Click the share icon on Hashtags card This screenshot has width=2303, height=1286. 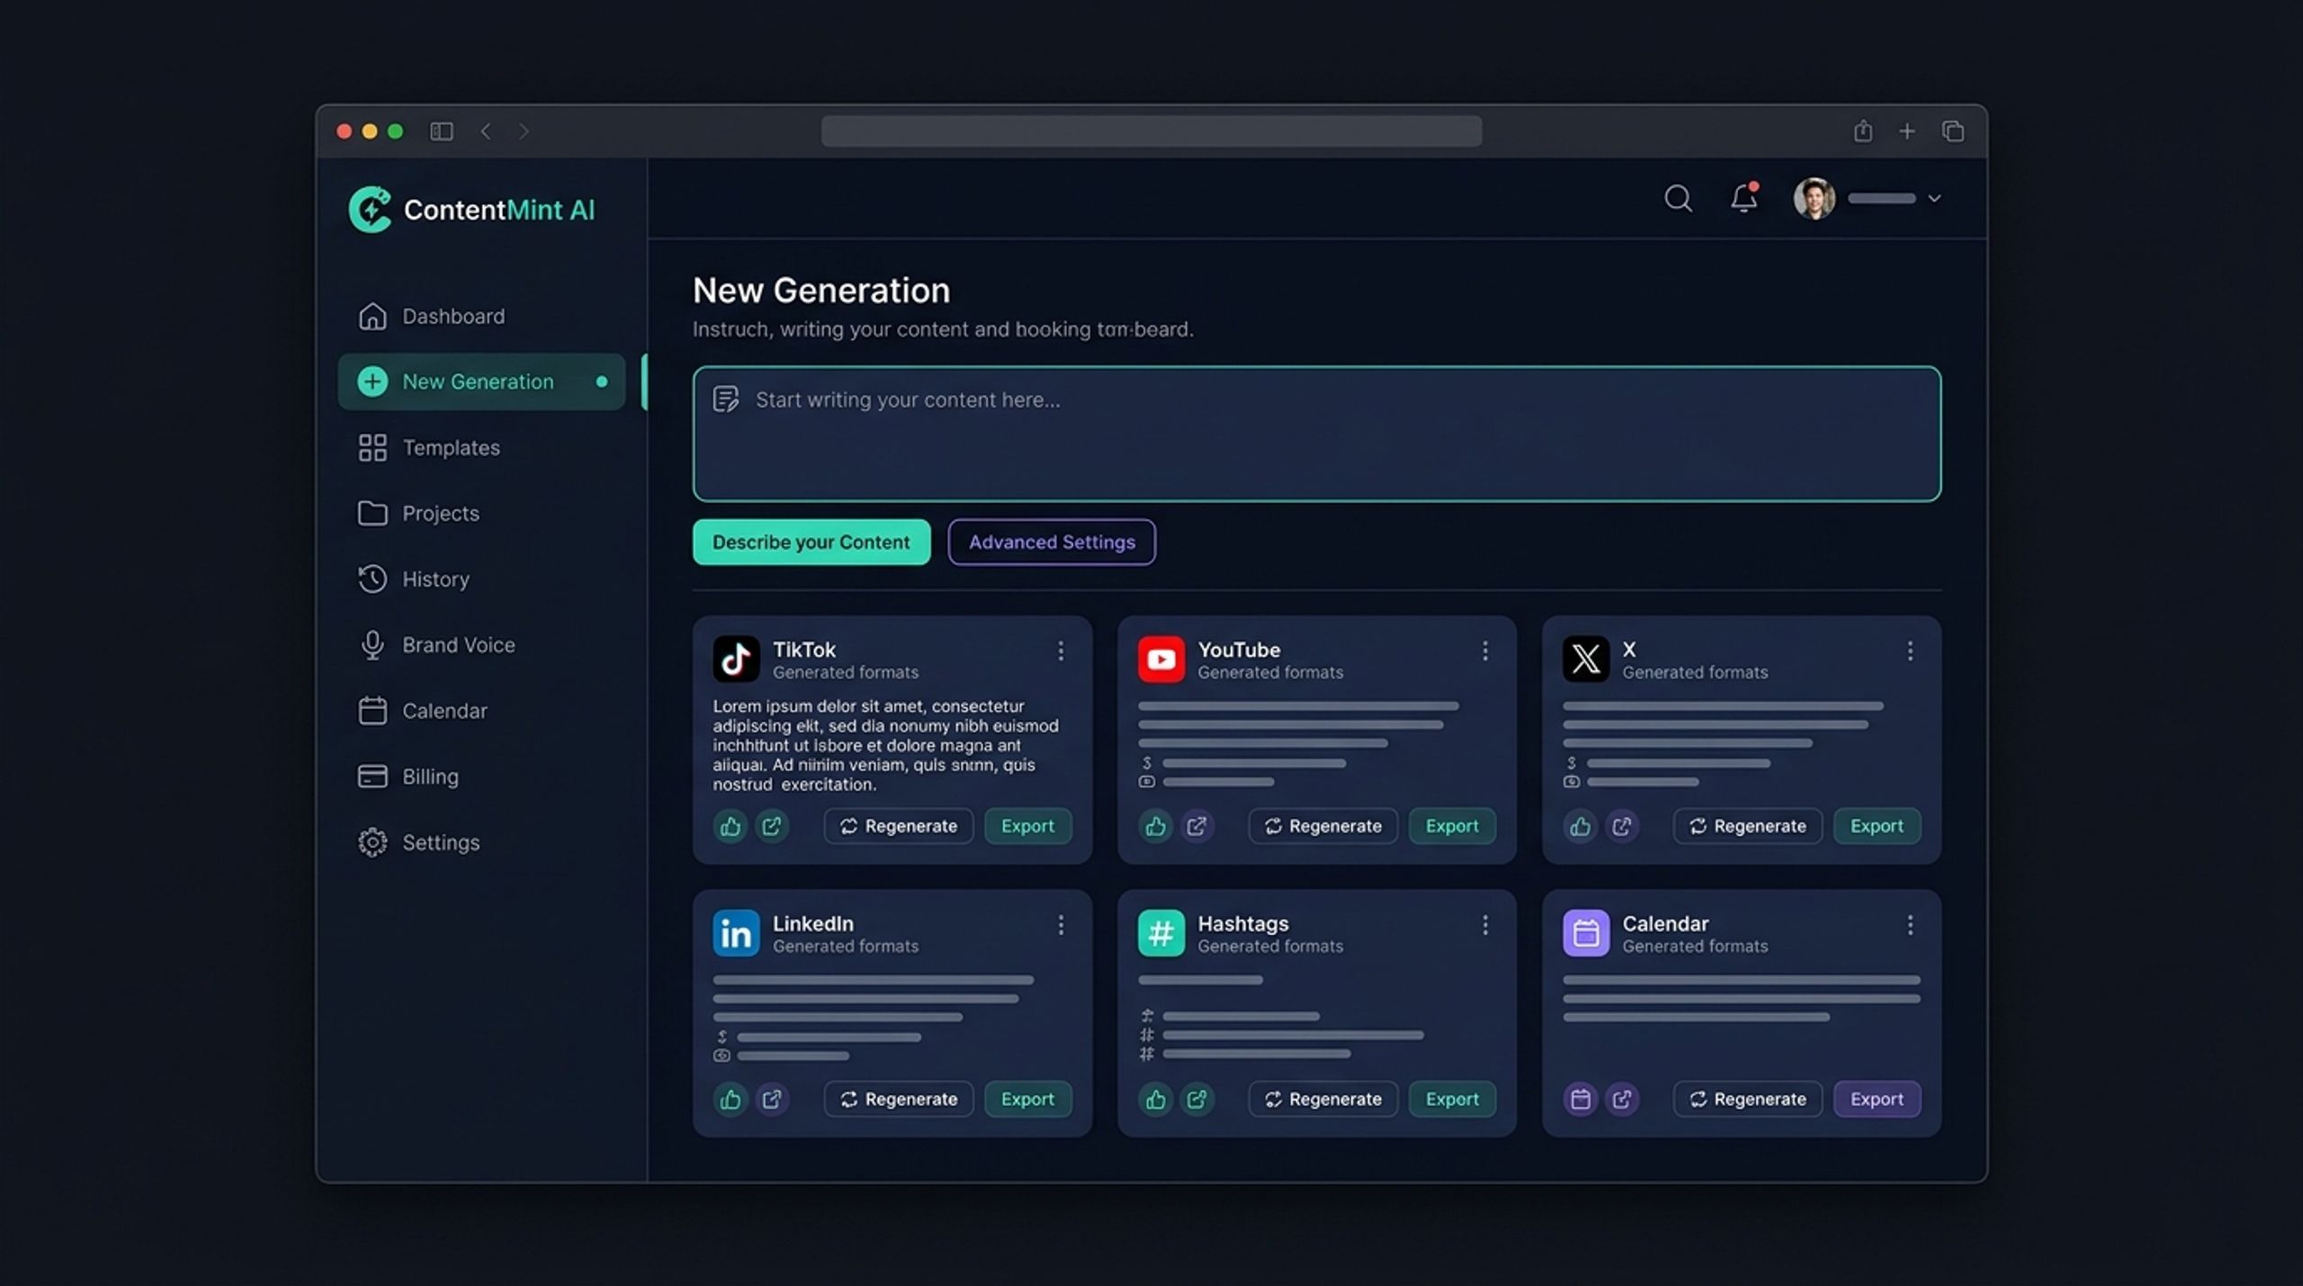pos(1196,1099)
